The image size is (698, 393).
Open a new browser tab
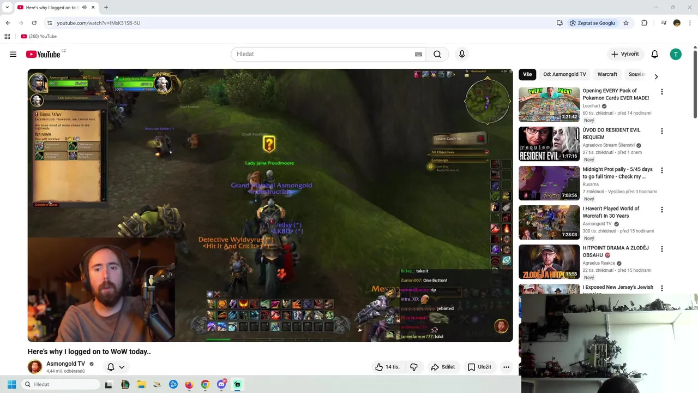coord(106,7)
